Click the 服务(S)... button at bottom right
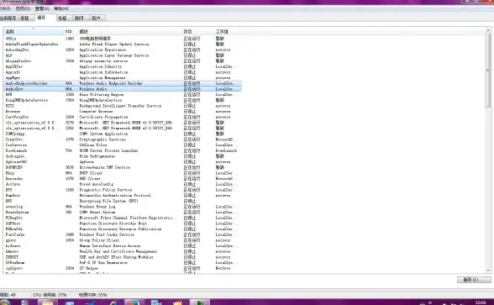The height and width of the screenshot is (305, 494). [474, 280]
